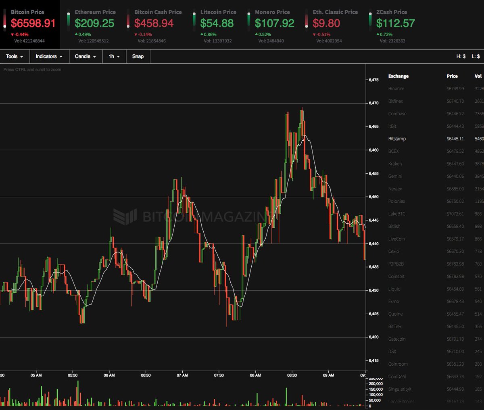Screen dimensions: 484x410
Task: Open the Tools dropdown menu
Action: (15, 56)
